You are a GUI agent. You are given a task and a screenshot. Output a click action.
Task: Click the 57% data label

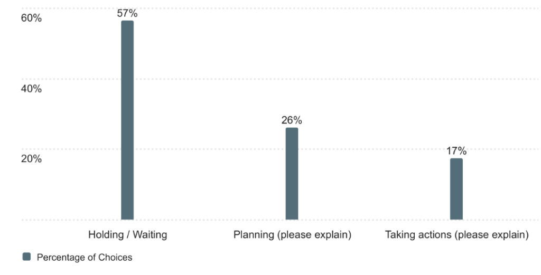click(127, 14)
